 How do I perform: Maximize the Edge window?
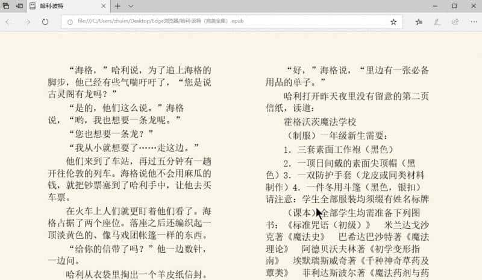pos(454,6)
